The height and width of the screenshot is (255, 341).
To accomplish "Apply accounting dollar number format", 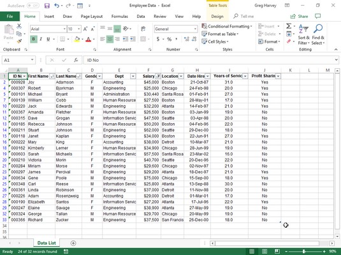I will 158,39.
